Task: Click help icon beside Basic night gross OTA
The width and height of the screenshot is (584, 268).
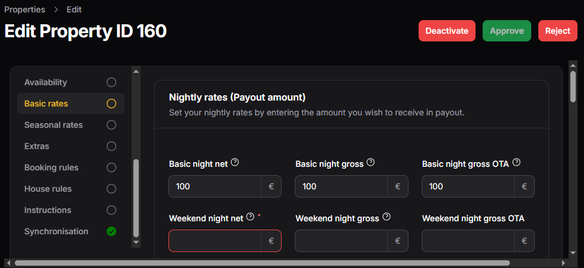Action: pos(516,163)
